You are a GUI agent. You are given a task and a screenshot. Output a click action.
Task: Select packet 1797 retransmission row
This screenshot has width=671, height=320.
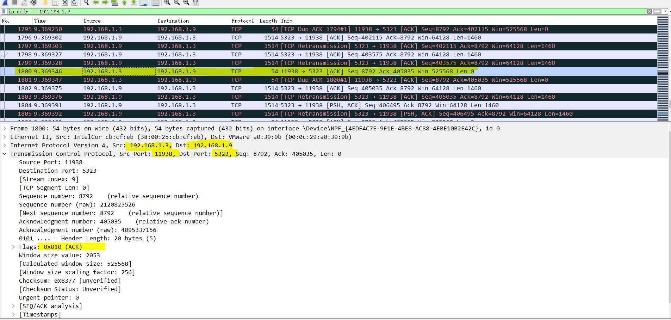pos(329,46)
